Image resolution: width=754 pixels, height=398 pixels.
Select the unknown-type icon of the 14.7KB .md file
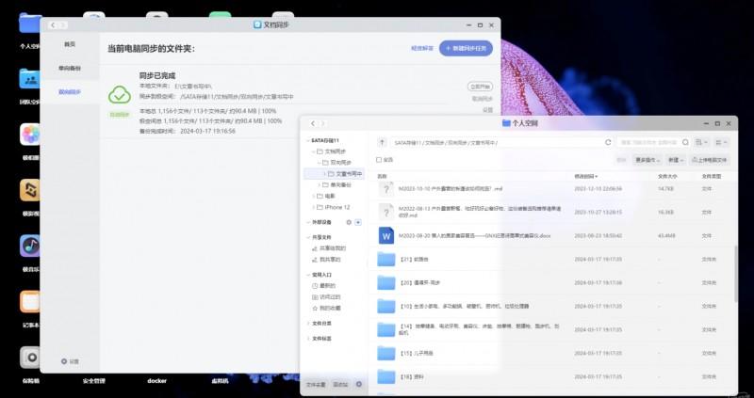click(386, 189)
